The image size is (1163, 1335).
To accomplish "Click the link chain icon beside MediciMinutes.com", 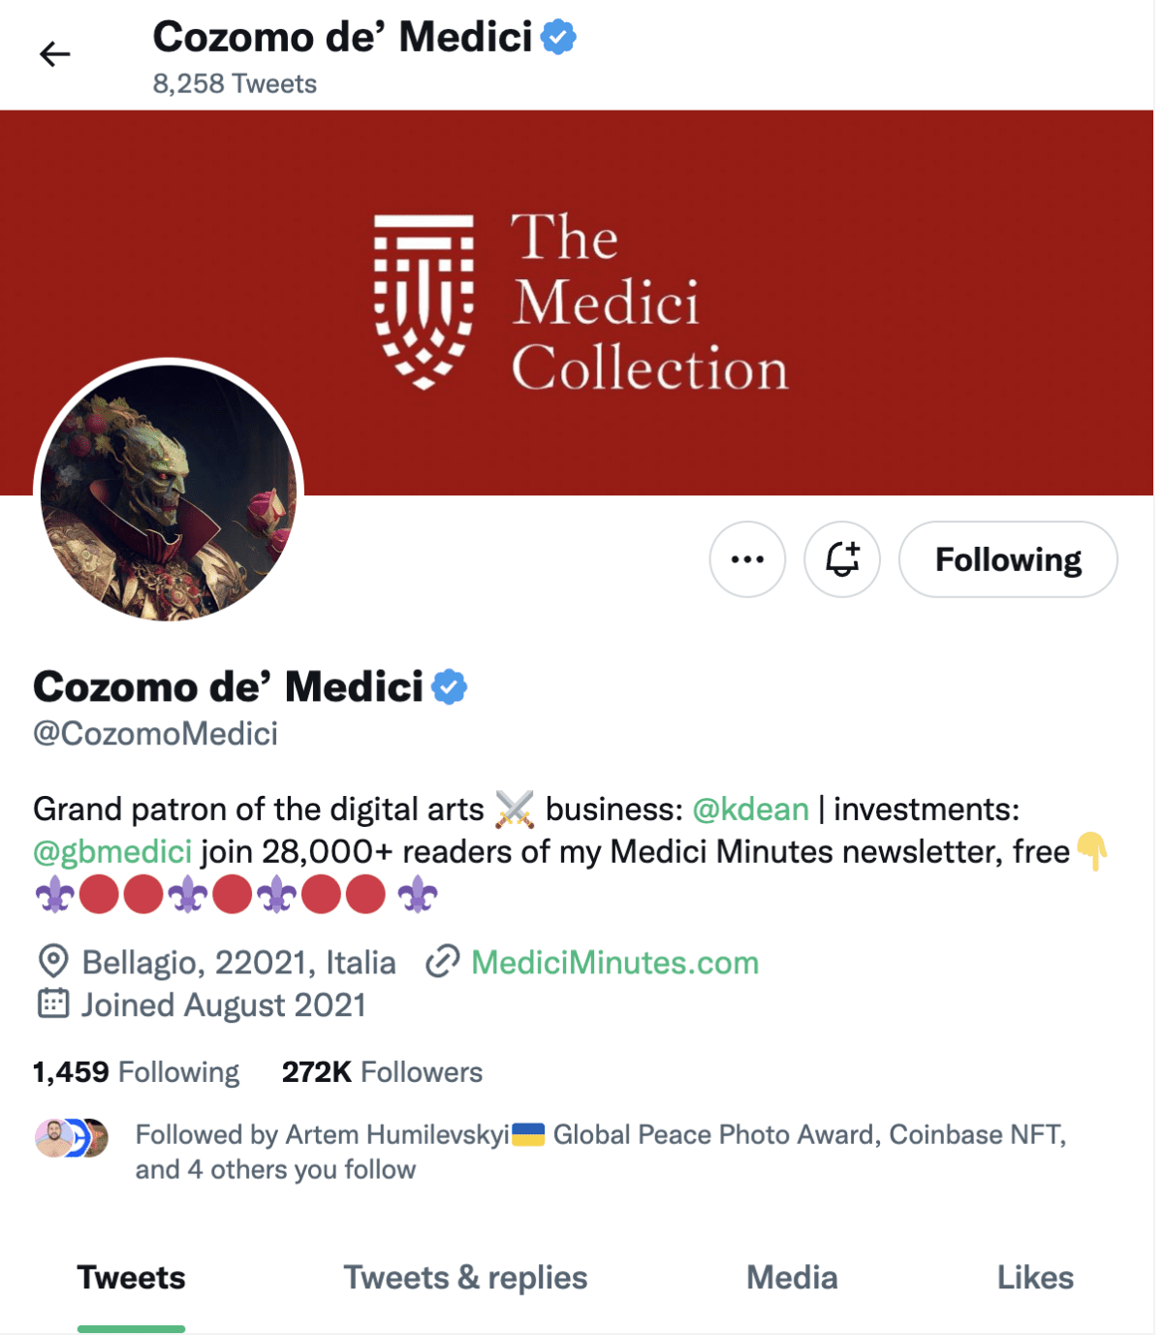I will click(442, 963).
